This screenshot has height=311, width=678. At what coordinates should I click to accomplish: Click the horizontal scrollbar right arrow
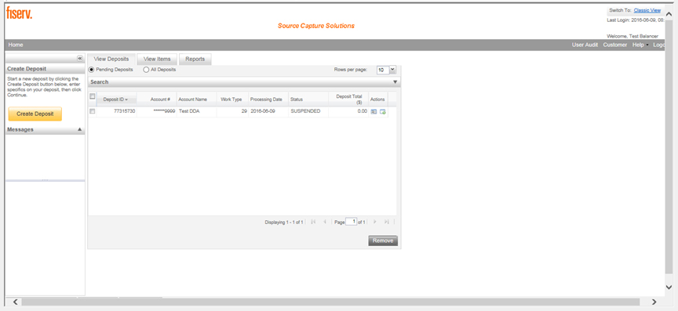[x=654, y=302]
